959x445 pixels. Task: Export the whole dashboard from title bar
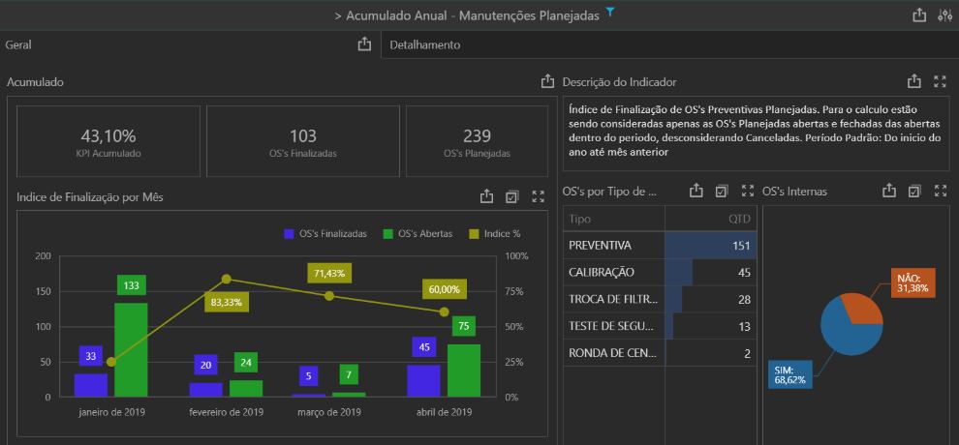pos(919,15)
